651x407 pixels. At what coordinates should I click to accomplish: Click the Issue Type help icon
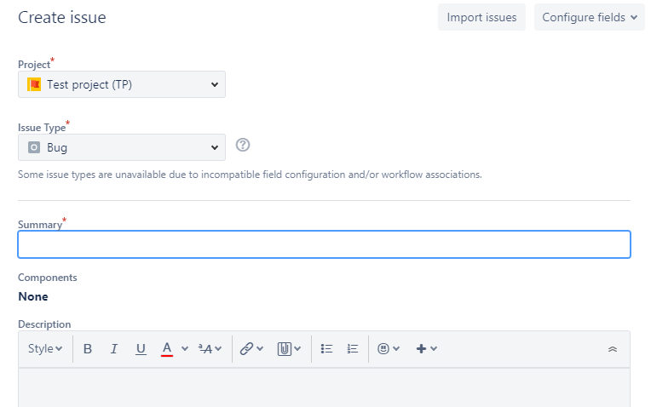click(243, 146)
